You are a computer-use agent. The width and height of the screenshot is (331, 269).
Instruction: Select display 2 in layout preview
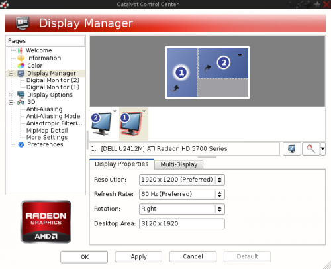point(223,63)
